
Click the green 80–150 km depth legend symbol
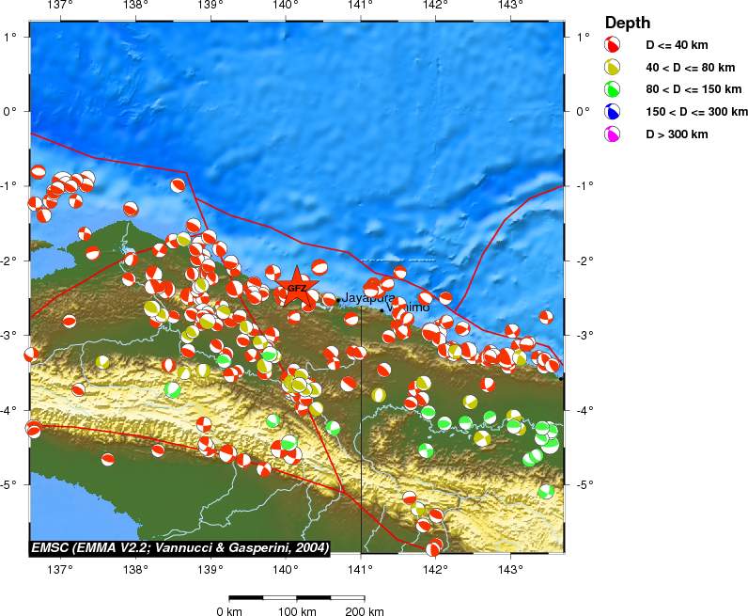coord(613,90)
